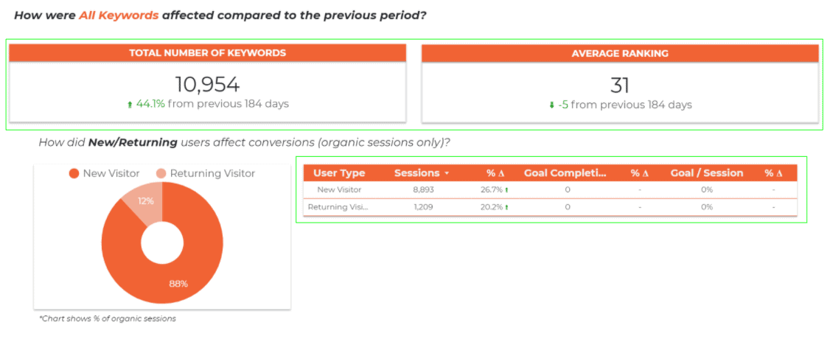Click the Average Ranking card header
This screenshot has width=830, height=339.
620,53
